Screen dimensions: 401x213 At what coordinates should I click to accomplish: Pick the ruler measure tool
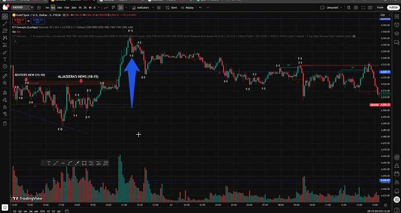[x=5, y=76]
